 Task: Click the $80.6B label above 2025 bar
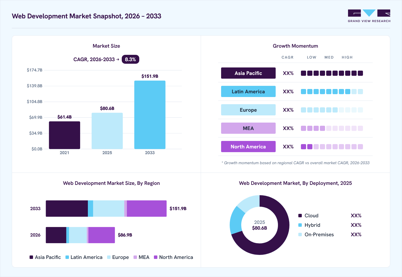pyautogui.click(x=107, y=109)
